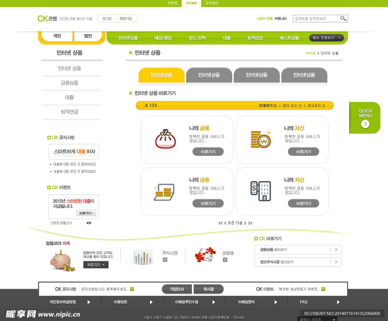Screen dimensions: 388x321
Task: Click arrow next to 개인정보취급방침
Action: [x=89, y=302]
